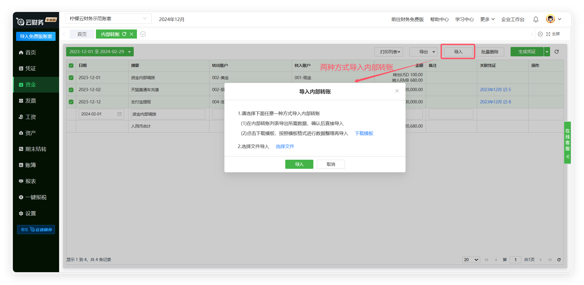
Task: Uncheck the 2023-12-12 row checkbox
Action: [71, 102]
